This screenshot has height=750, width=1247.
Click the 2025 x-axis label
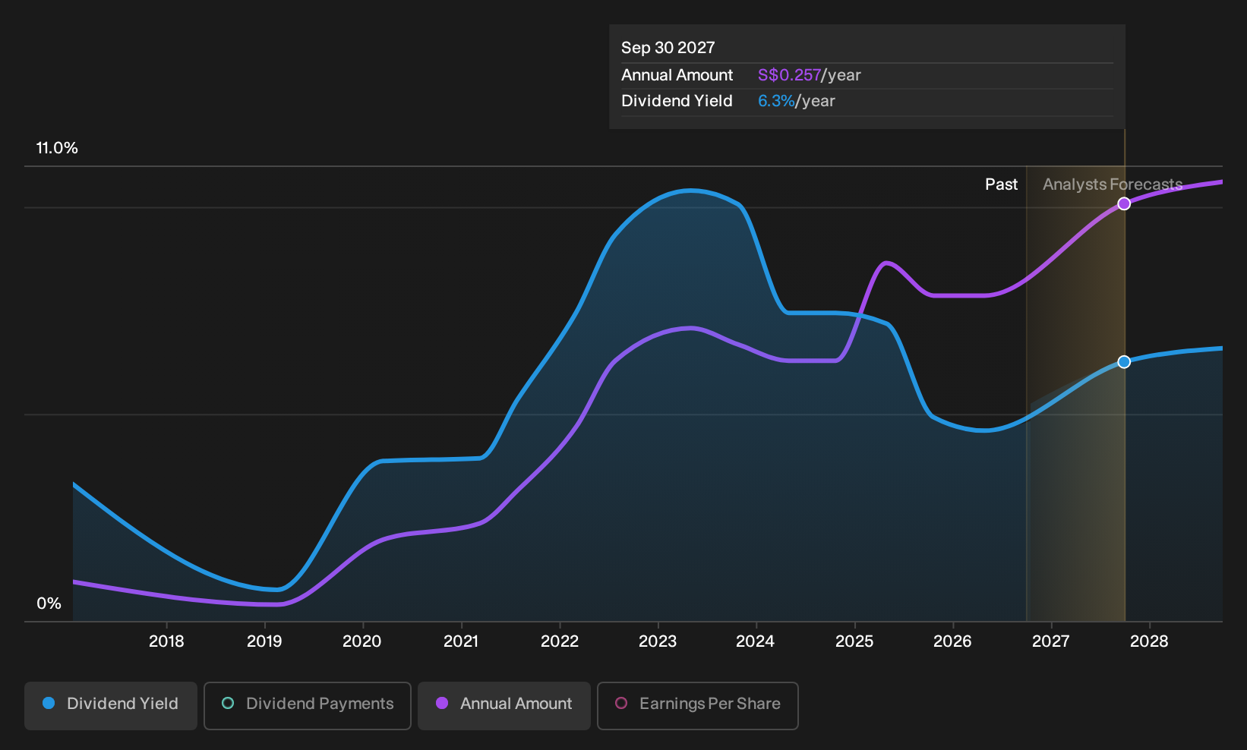[854, 641]
